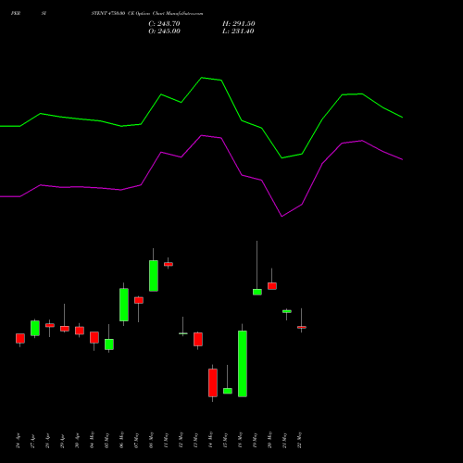The width and height of the screenshot is (463, 463).
Task: Select the 04 May date label
Action: (x=92, y=440)
